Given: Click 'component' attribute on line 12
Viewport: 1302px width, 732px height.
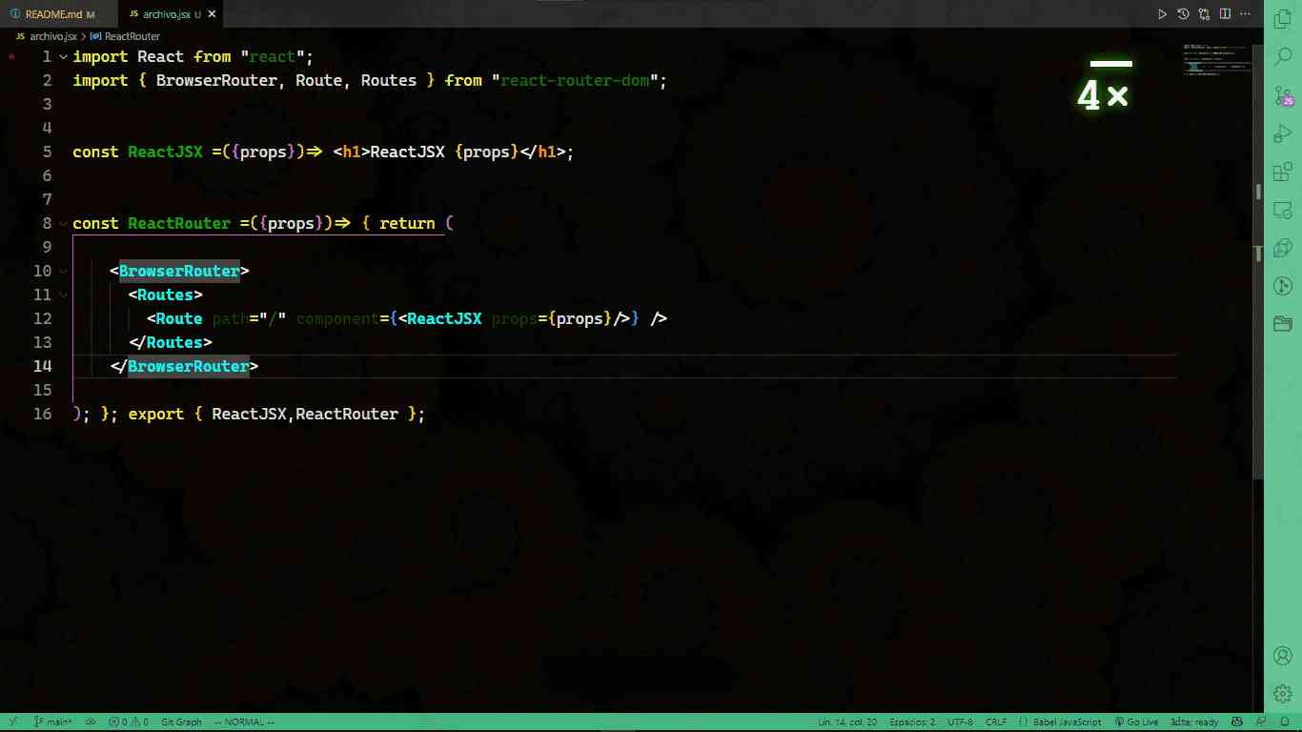Looking at the screenshot, I should [337, 319].
